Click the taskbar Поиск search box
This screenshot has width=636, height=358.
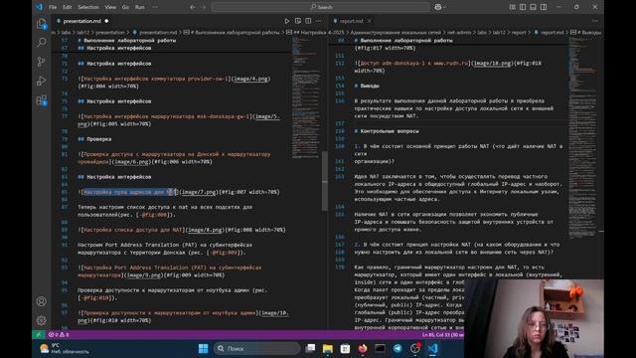pos(256,348)
